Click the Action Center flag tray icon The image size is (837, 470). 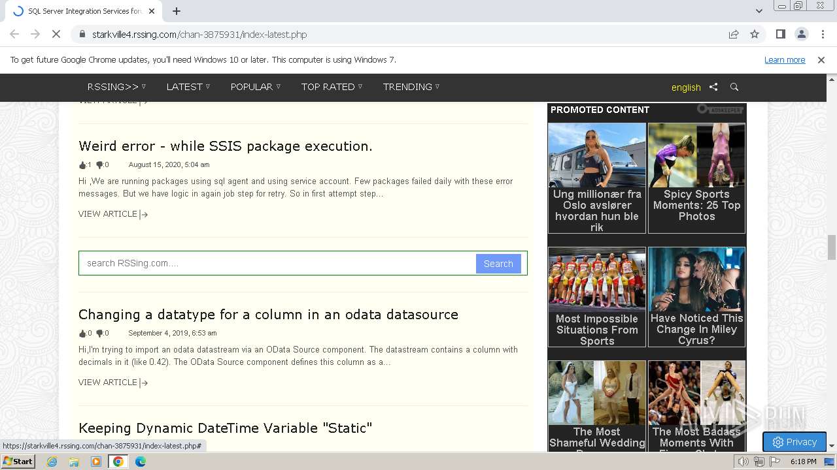coord(774,462)
